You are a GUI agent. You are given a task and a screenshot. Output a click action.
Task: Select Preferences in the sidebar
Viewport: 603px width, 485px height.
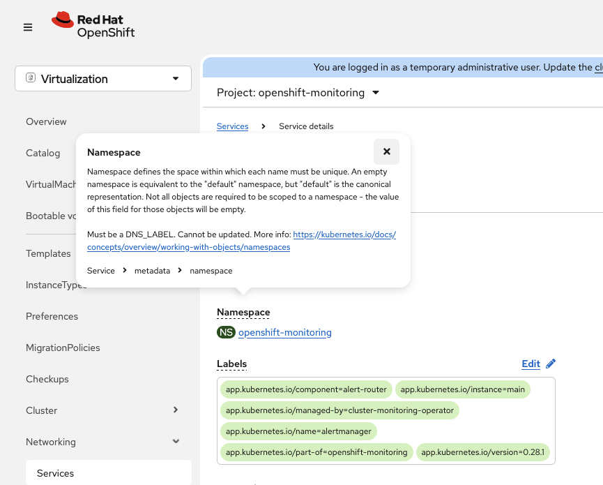click(52, 316)
